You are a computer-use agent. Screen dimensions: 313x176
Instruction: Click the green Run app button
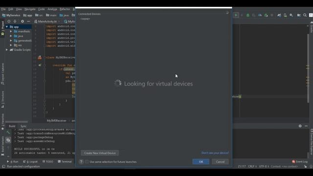236,15
